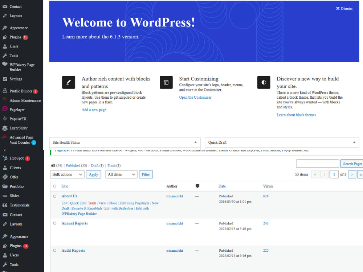Click the blue badge on Advanced Page Visit Counter
Viewport: 363px width, 272px height.
pos(34,143)
